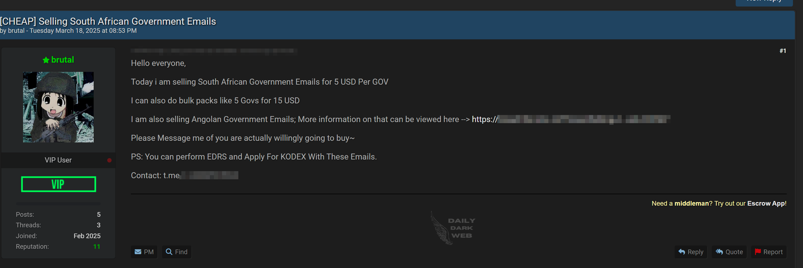Click the #1 post number link
The width and height of the screenshot is (803, 268).
(x=782, y=51)
